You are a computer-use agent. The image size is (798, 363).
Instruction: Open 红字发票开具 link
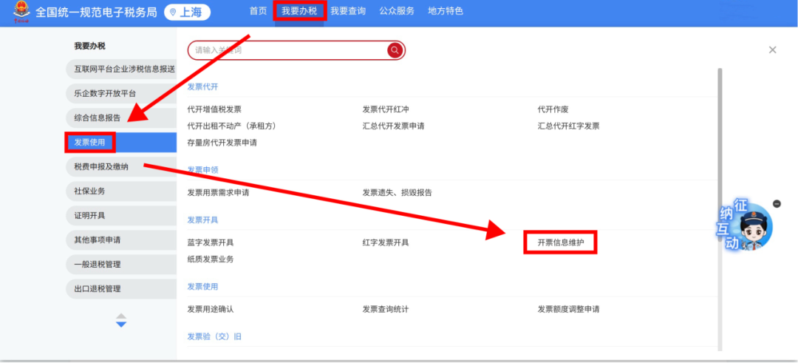pos(385,242)
